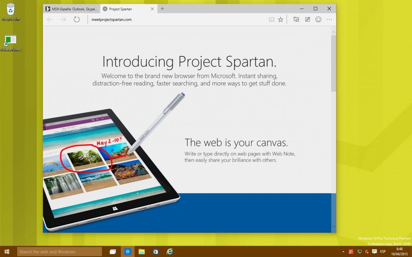Show hidden tray icons arrow
The width and height of the screenshot is (412, 257).
point(344,252)
